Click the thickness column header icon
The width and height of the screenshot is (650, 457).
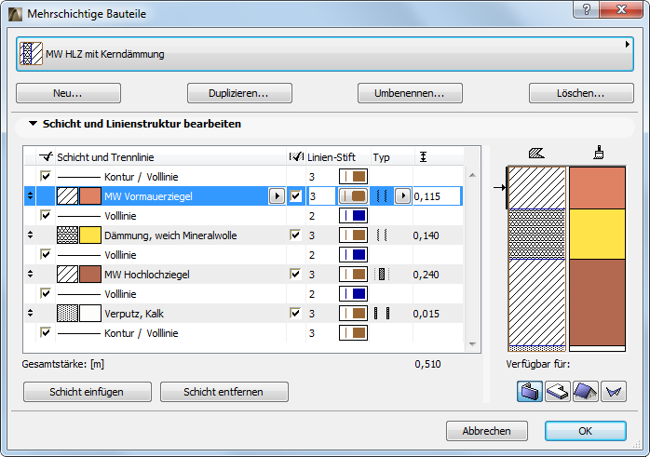423,157
